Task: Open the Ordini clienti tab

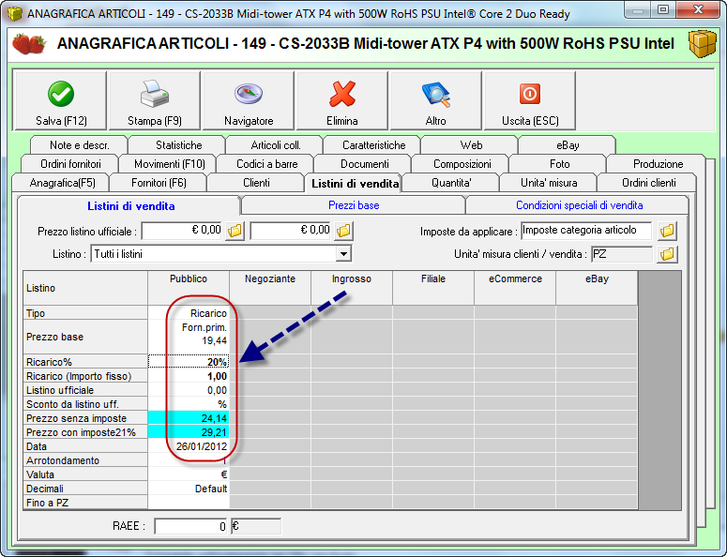Action: pos(648,183)
